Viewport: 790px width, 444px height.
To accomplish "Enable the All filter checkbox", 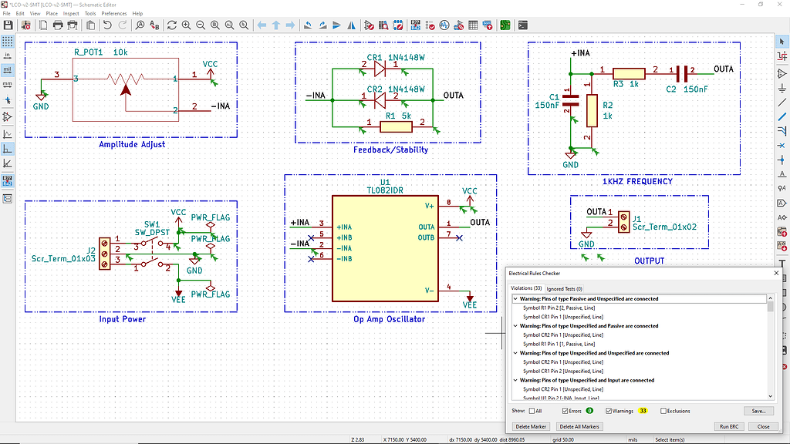I will coord(532,410).
